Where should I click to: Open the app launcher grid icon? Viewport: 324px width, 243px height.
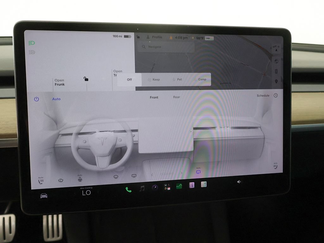[167, 187]
